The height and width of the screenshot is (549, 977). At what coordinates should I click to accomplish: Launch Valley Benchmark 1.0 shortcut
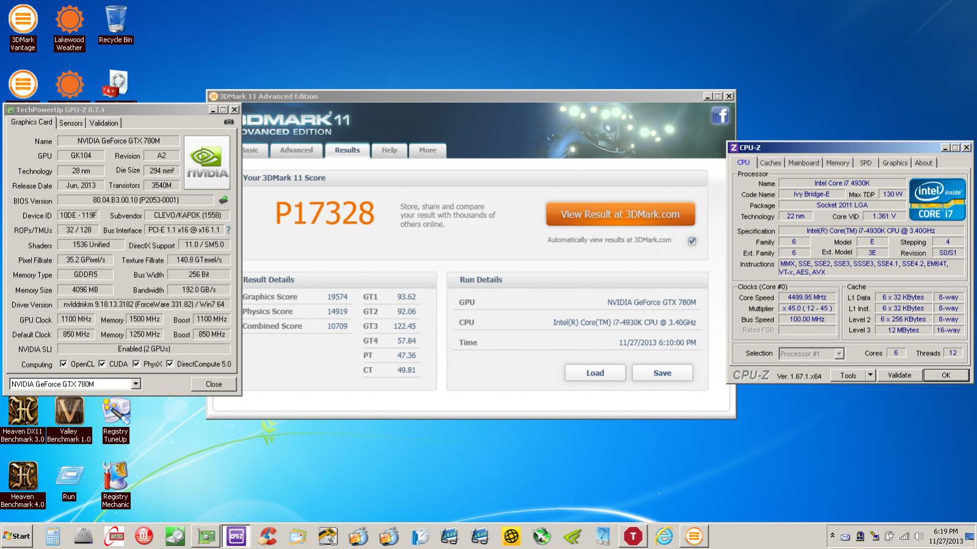69,420
